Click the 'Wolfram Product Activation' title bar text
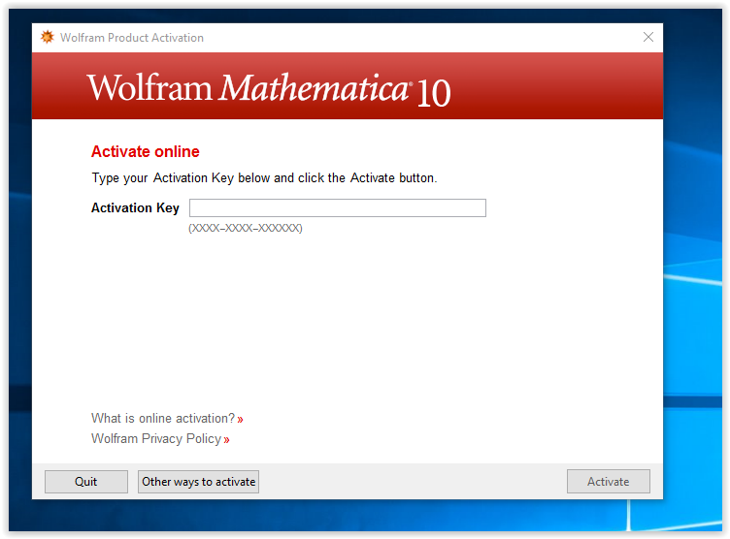The height and width of the screenshot is (539, 730). (x=132, y=38)
